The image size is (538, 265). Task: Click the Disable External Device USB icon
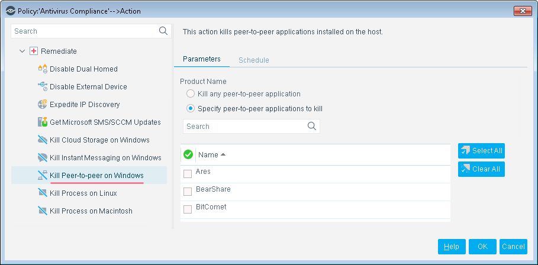[43, 87]
